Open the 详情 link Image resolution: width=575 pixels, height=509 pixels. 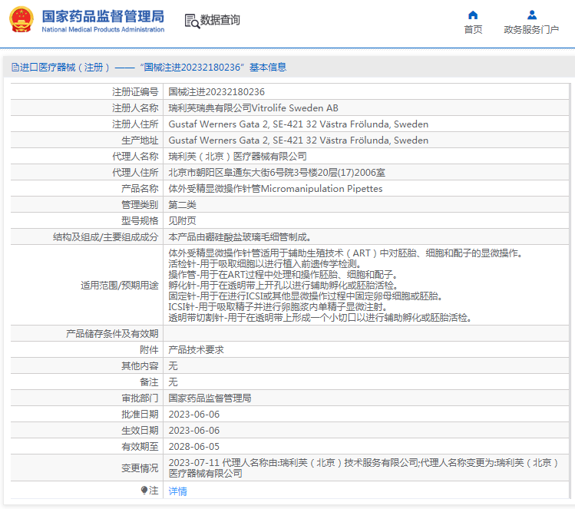click(177, 491)
